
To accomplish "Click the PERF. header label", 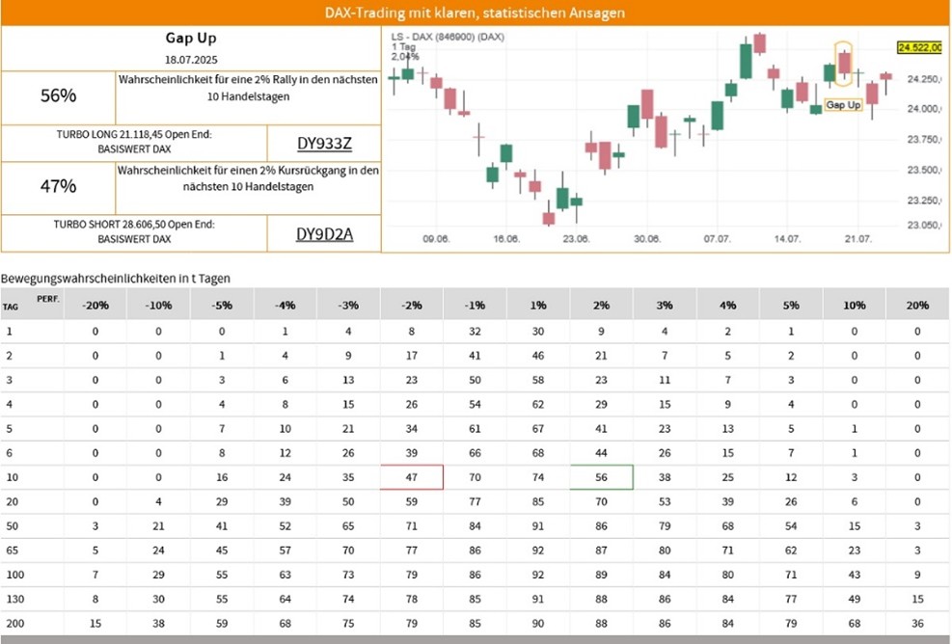I will pyautogui.click(x=48, y=299).
